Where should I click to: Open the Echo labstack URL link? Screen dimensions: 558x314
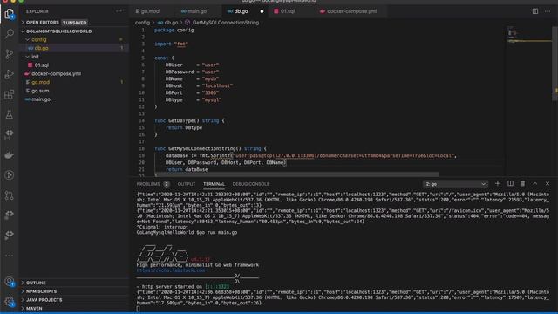pos(171,270)
